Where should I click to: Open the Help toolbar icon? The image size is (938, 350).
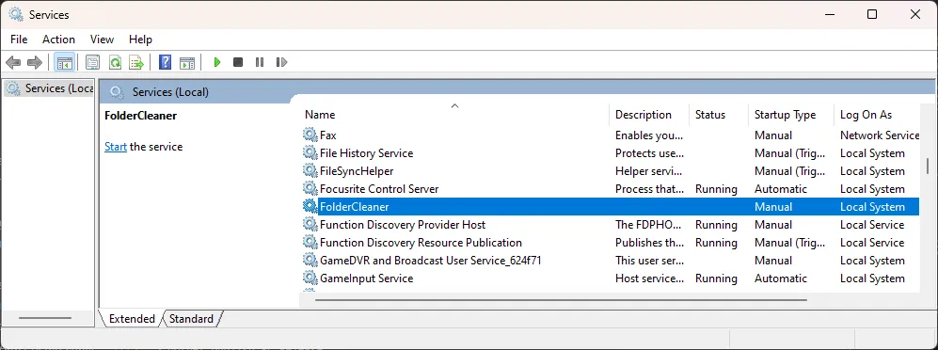[165, 62]
